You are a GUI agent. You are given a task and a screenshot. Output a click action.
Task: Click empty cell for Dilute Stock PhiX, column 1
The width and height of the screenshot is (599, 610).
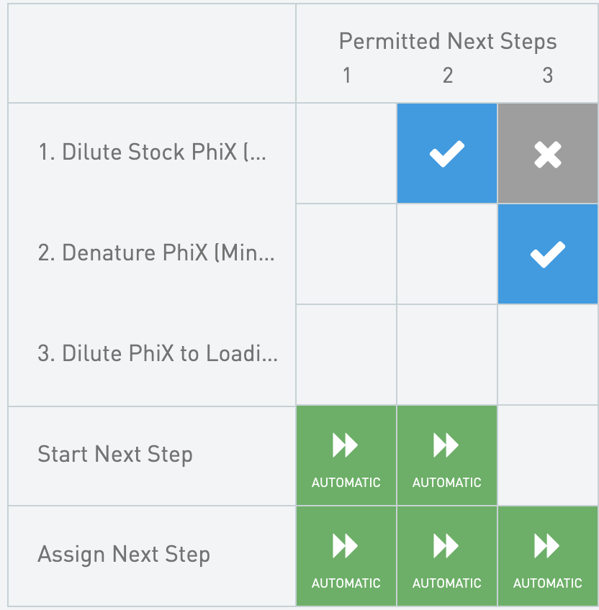click(346, 153)
